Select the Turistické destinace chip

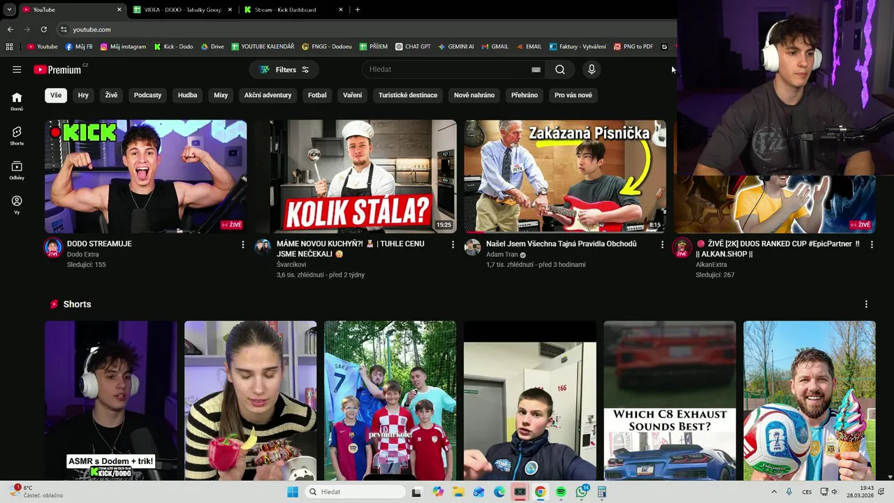[x=408, y=95]
